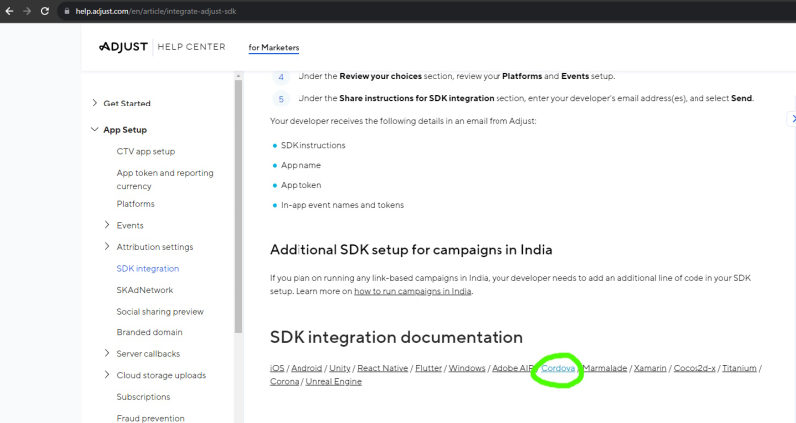Click the HELP CENTER header text
The height and width of the screenshot is (423, 796).
click(x=191, y=47)
